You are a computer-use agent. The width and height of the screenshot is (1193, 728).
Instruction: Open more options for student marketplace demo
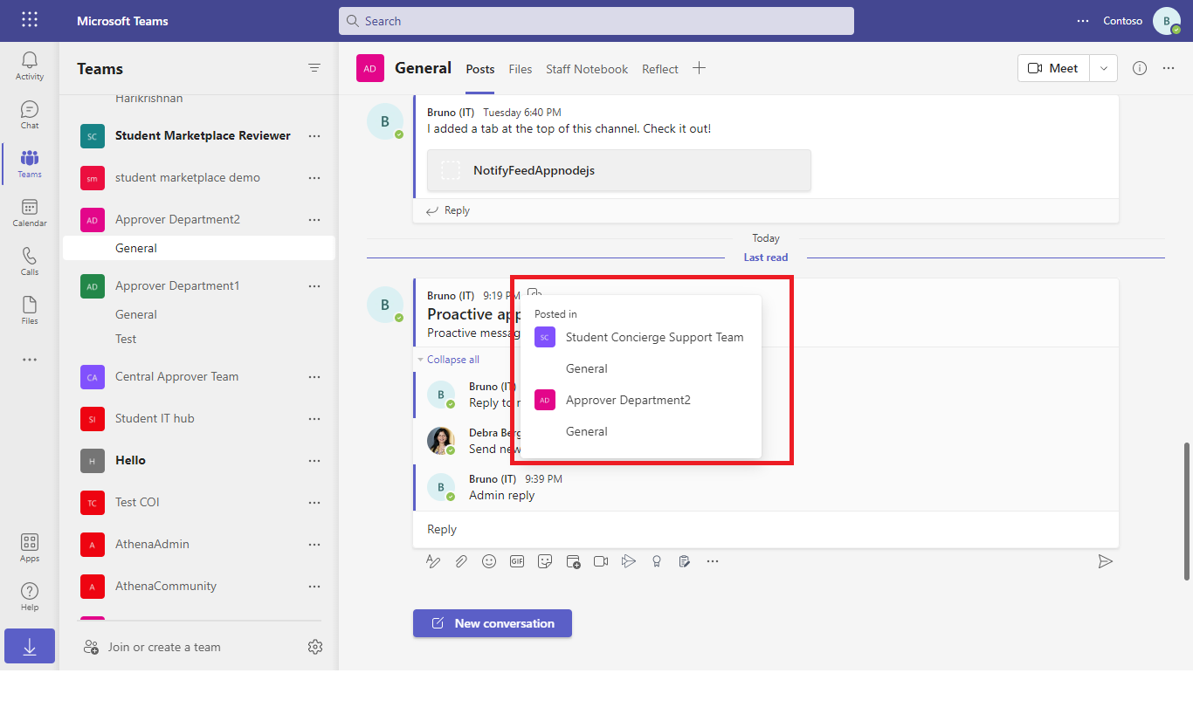(x=314, y=177)
